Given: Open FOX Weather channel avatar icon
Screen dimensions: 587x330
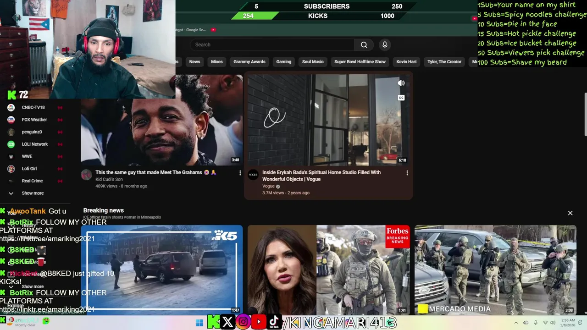Looking at the screenshot, I should point(11,120).
